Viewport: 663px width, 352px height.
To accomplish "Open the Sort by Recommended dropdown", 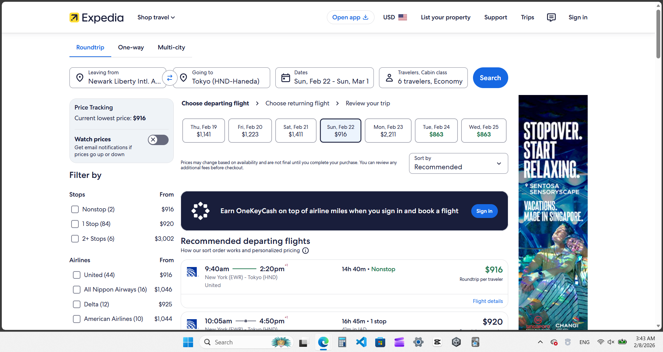I will pos(458,163).
